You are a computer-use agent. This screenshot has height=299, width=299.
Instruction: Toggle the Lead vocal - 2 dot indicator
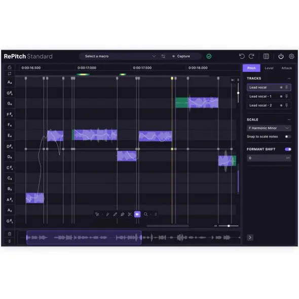281,105
